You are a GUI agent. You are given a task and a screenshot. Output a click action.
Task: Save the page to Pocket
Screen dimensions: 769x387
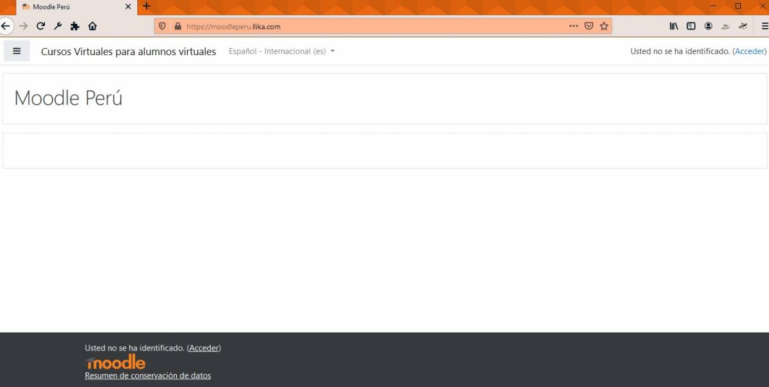tap(589, 26)
